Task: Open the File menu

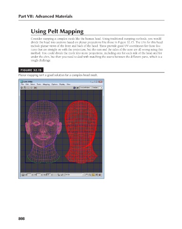Action: click(x=22, y=84)
